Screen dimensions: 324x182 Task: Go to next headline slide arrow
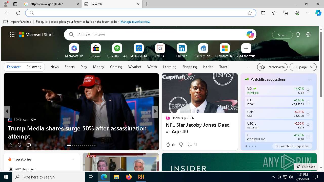(155, 111)
